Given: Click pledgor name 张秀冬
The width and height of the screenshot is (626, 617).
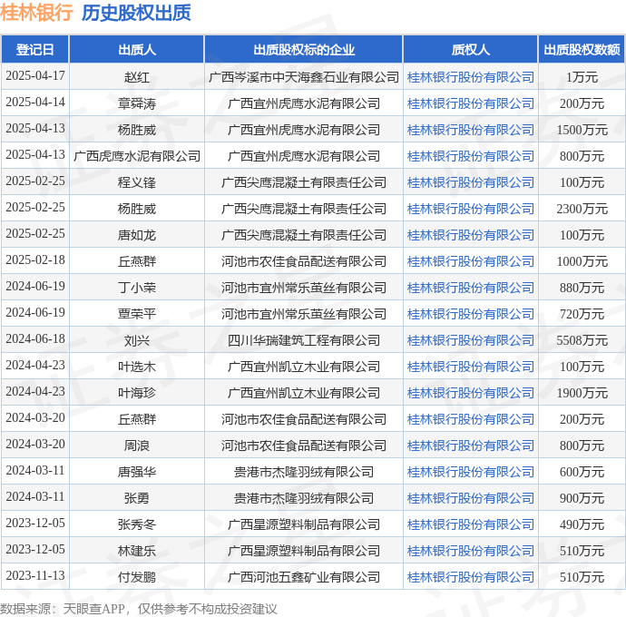Looking at the screenshot, I should point(136,524).
